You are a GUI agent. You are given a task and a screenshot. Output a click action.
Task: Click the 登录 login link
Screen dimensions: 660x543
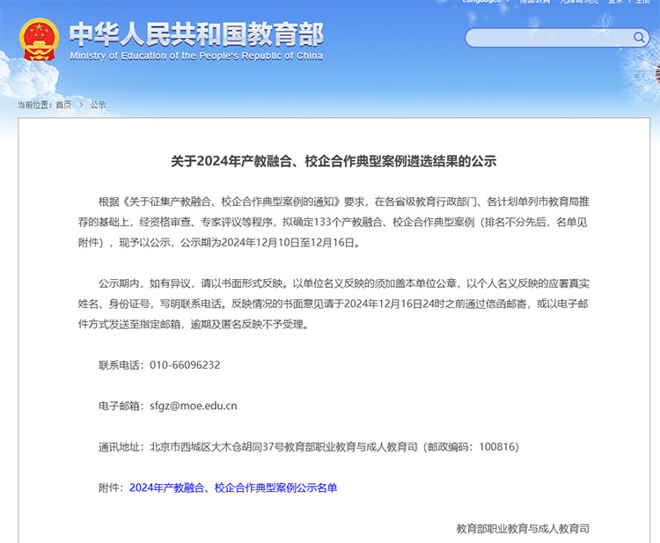(x=614, y=2)
